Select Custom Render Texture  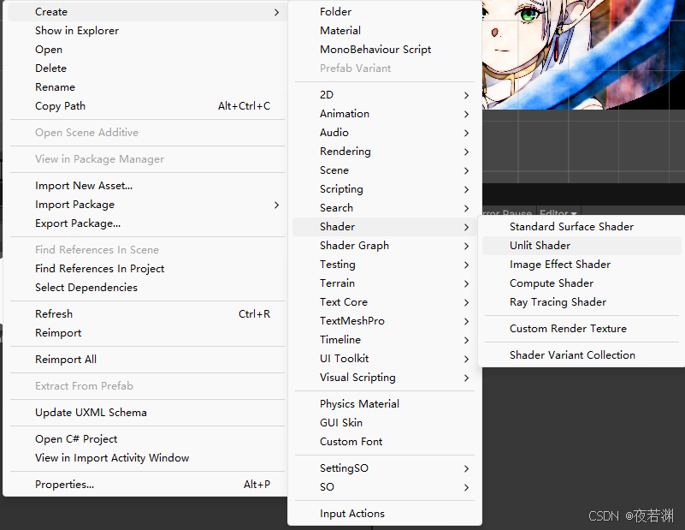click(x=582, y=329)
